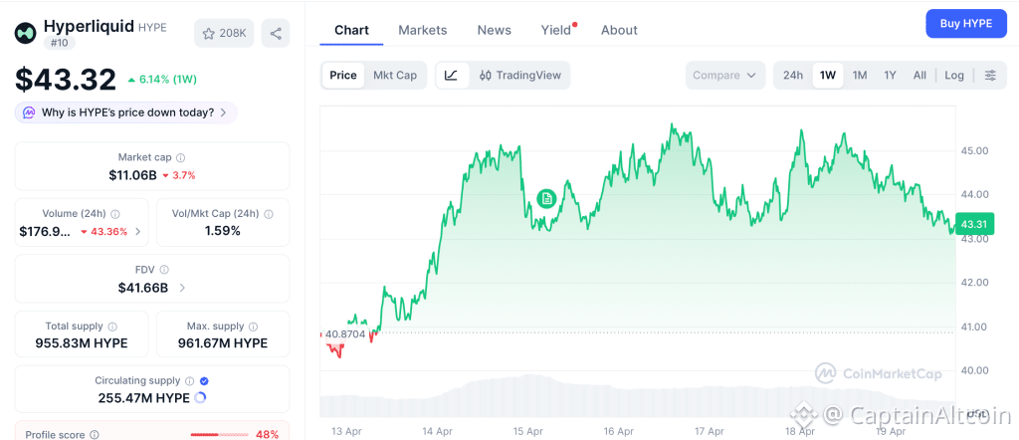Open the Compare dropdown
This screenshot has width=1019, height=440.
(725, 75)
